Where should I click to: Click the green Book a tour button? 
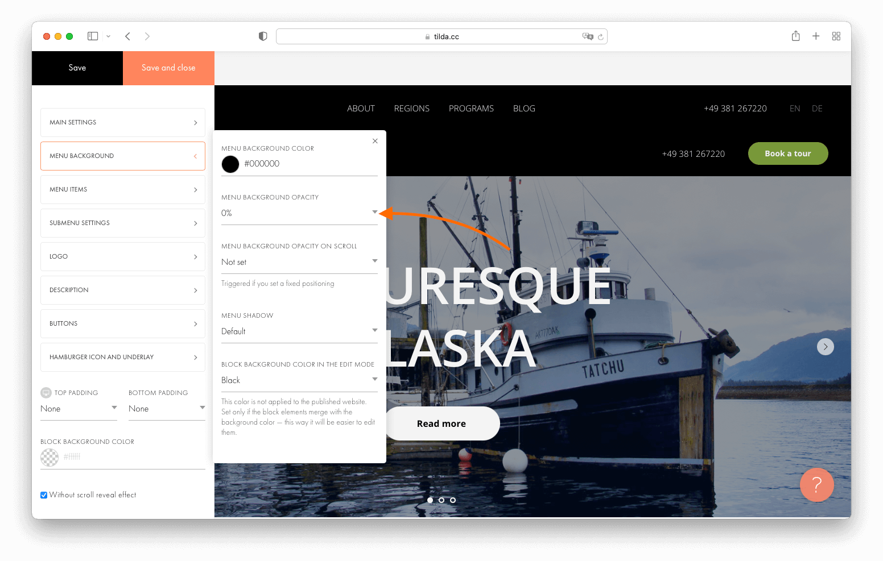(x=788, y=153)
